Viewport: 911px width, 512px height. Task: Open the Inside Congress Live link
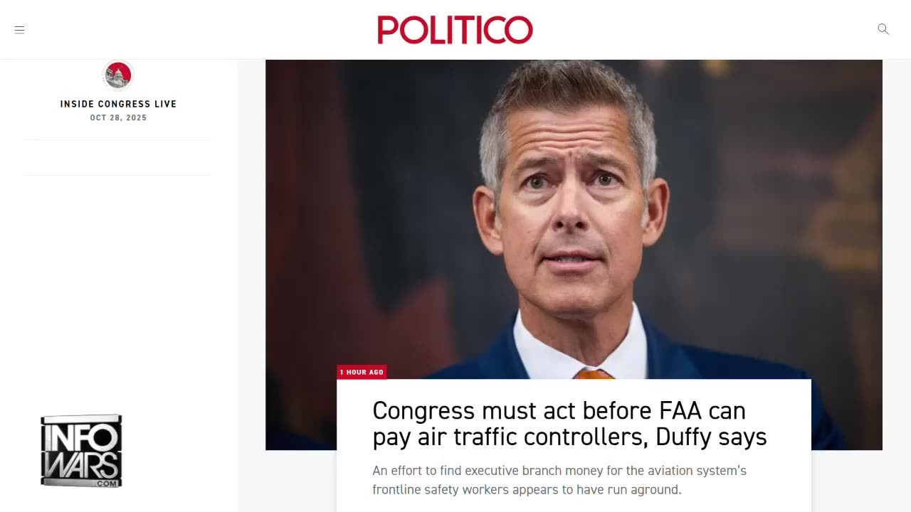click(118, 104)
